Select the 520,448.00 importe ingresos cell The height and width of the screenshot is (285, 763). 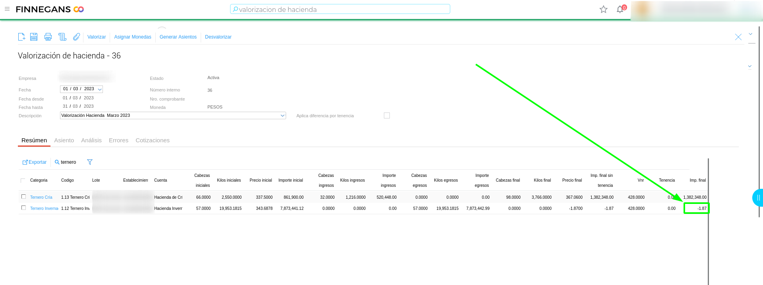coord(387,198)
